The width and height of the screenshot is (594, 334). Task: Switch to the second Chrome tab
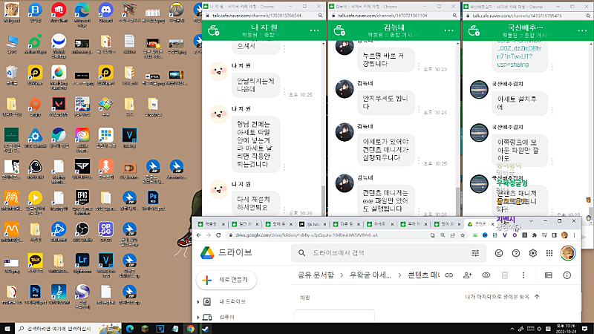tap(245, 224)
